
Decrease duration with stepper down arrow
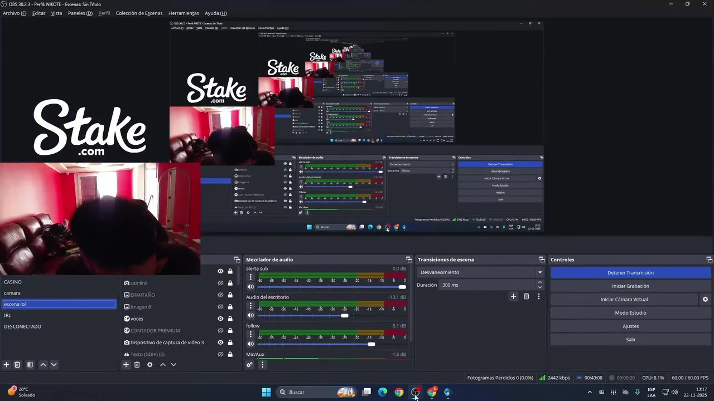pos(540,287)
